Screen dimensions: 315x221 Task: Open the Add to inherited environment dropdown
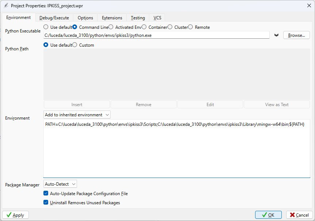(77, 115)
